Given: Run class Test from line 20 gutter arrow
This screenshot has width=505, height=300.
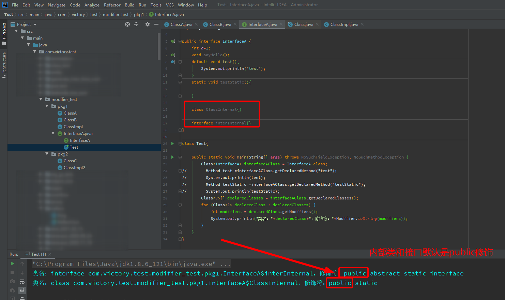Looking at the screenshot, I should (x=172, y=144).
